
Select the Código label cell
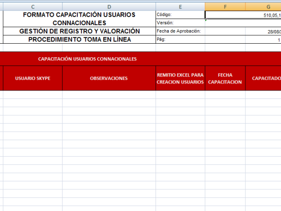point(180,15)
